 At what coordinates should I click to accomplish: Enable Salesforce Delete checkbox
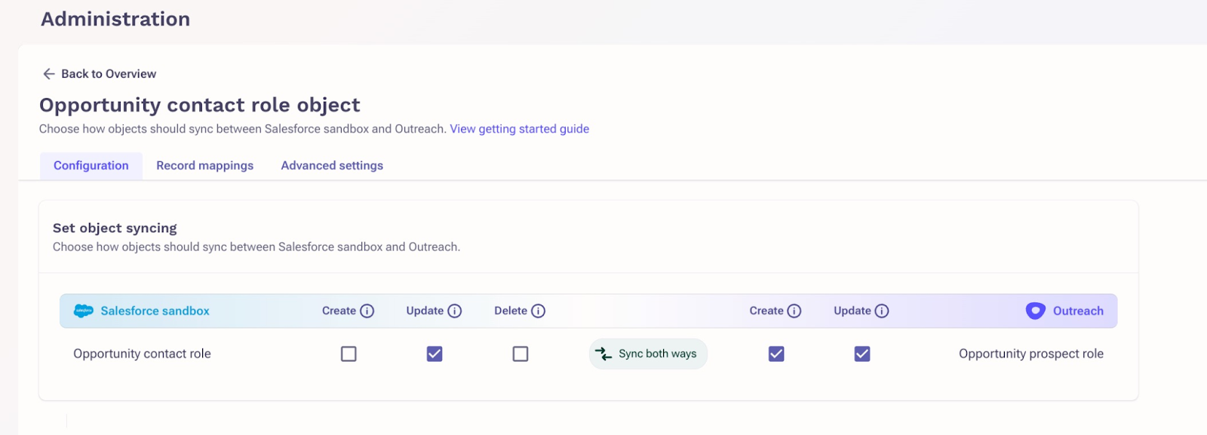[x=521, y=354]
